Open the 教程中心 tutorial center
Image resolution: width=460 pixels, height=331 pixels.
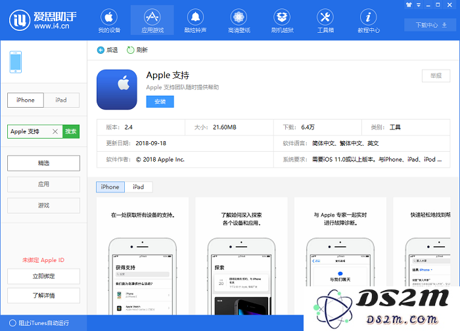click(369, 20)
